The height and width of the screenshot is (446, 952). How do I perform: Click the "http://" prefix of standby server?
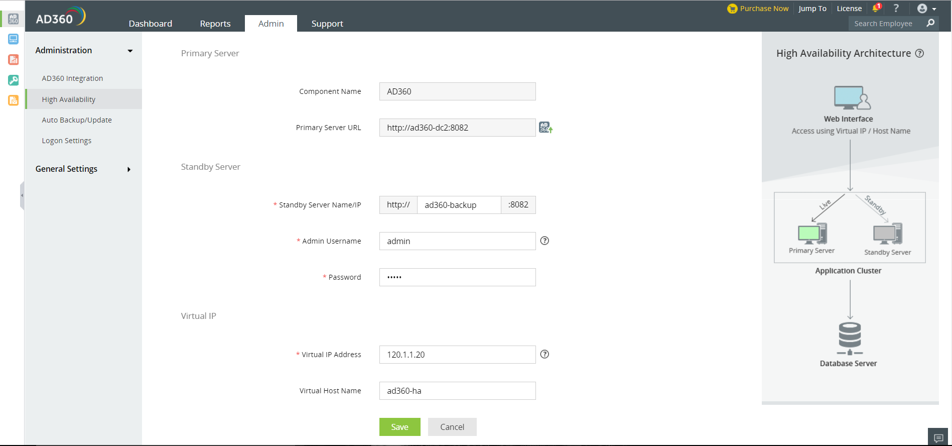pyautogui.click(x=398, y=205)
